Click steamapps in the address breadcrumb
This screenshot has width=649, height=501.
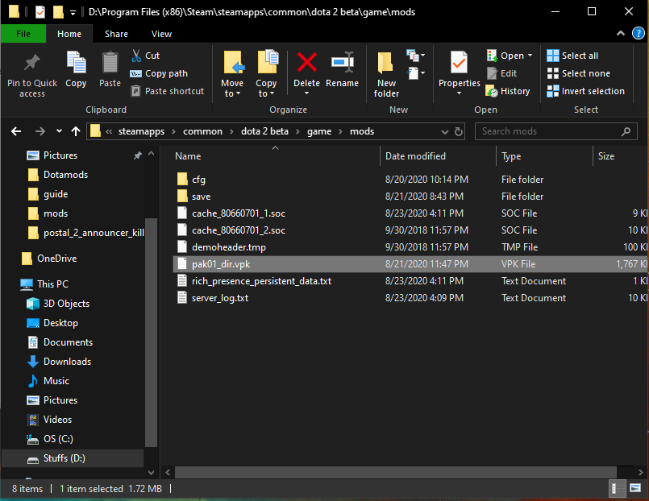click(x=141, y=131)
